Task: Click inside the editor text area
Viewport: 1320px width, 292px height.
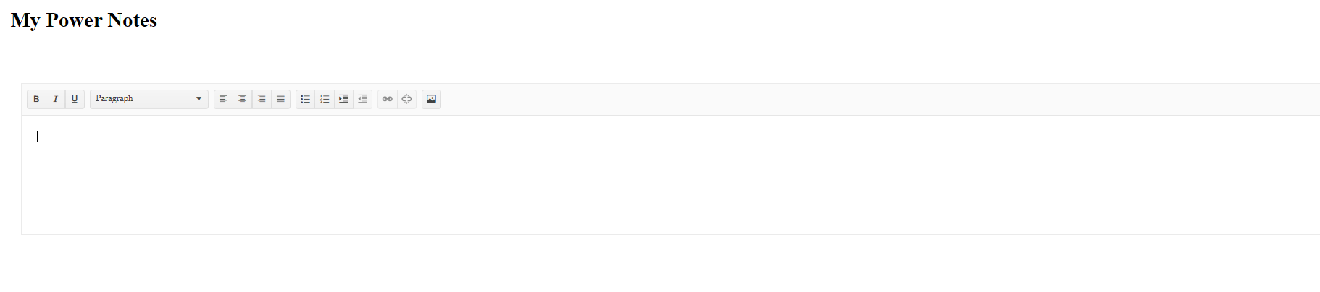Action: pos(670,175)
